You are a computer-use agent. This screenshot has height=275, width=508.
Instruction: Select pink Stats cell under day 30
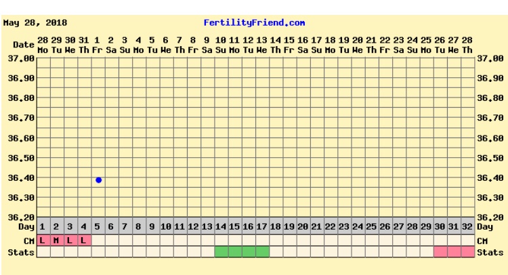tap(440, 252)
